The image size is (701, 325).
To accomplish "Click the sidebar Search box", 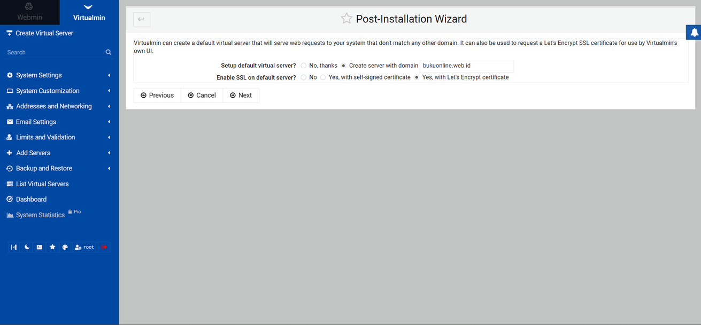I will [x=53, y=52].
